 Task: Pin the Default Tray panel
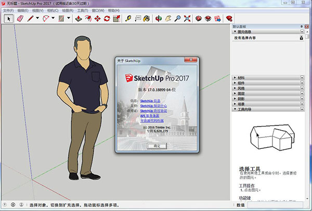[x=302, y=26]
